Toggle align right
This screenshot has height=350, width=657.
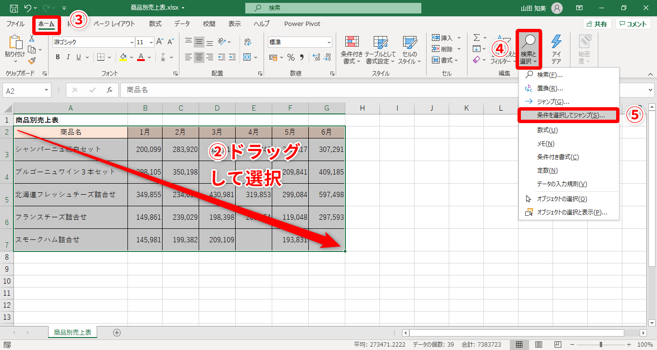coord(210,57)
